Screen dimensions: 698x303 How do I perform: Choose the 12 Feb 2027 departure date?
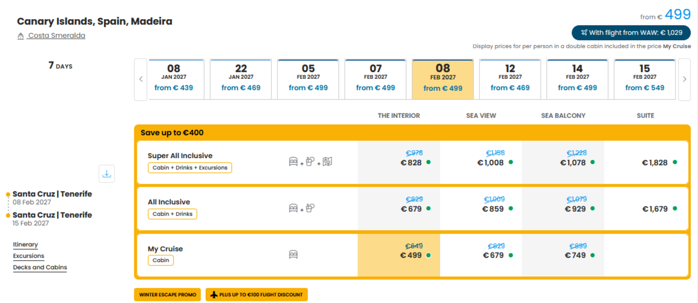[x=510, y=79]
